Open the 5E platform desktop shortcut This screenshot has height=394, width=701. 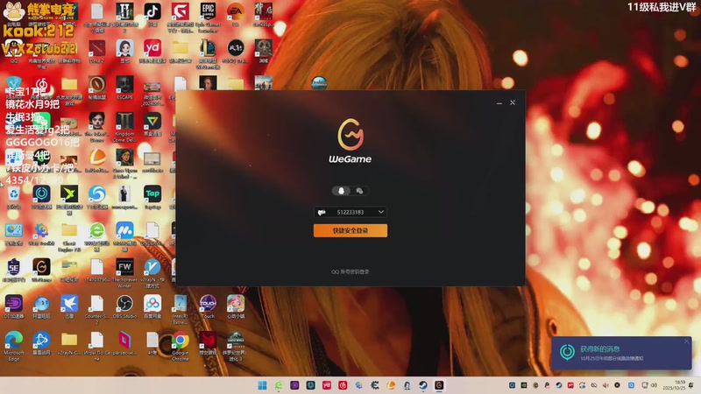click(14, 270)
